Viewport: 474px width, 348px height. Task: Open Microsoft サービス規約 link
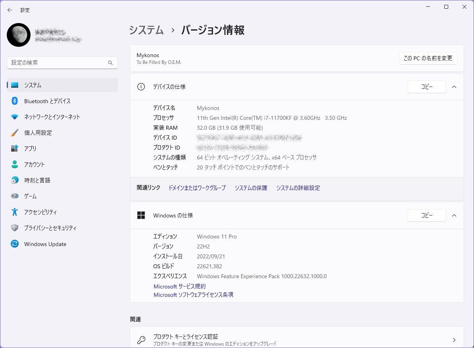click(179, 286)
